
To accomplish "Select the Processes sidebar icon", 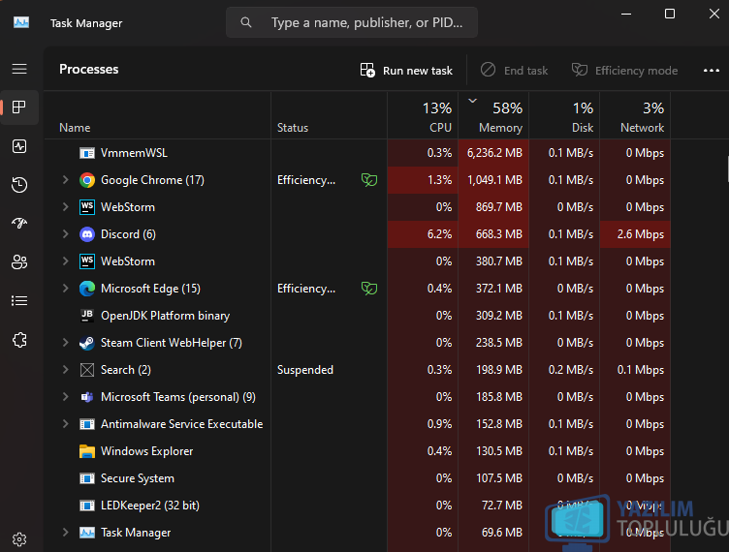I will point(19,107).
